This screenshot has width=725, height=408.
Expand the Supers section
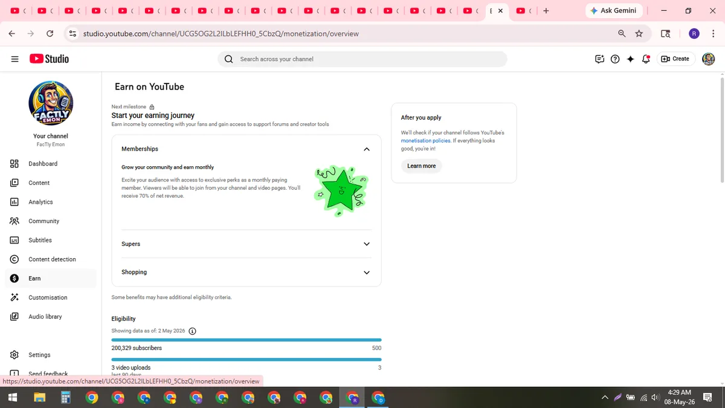[366, 244]
